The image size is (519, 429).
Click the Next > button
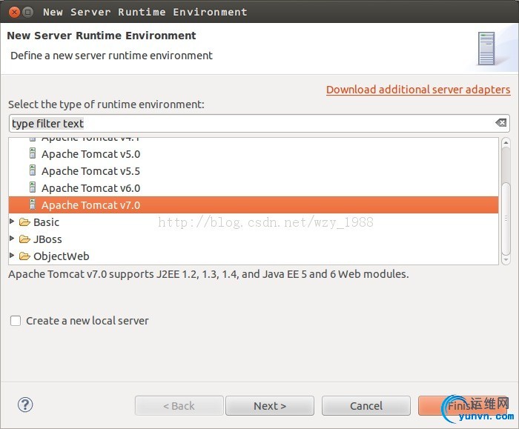coord(270,405)
